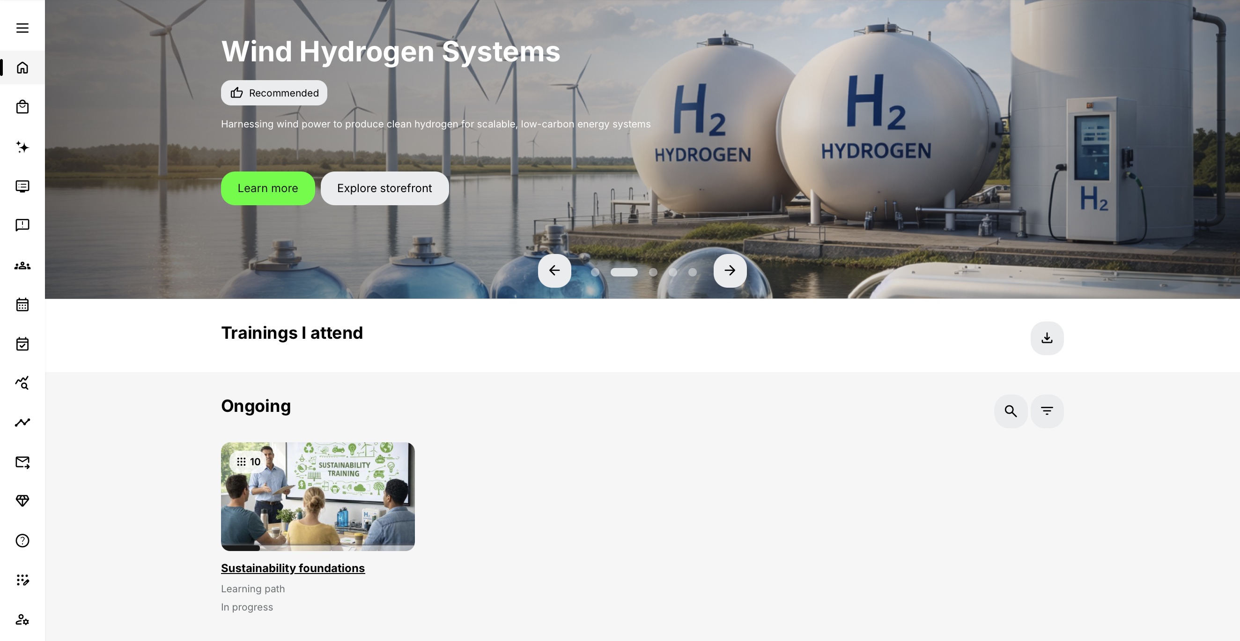Click the 'In progress' status text
1240x641 pixels.
coord(247,607)
